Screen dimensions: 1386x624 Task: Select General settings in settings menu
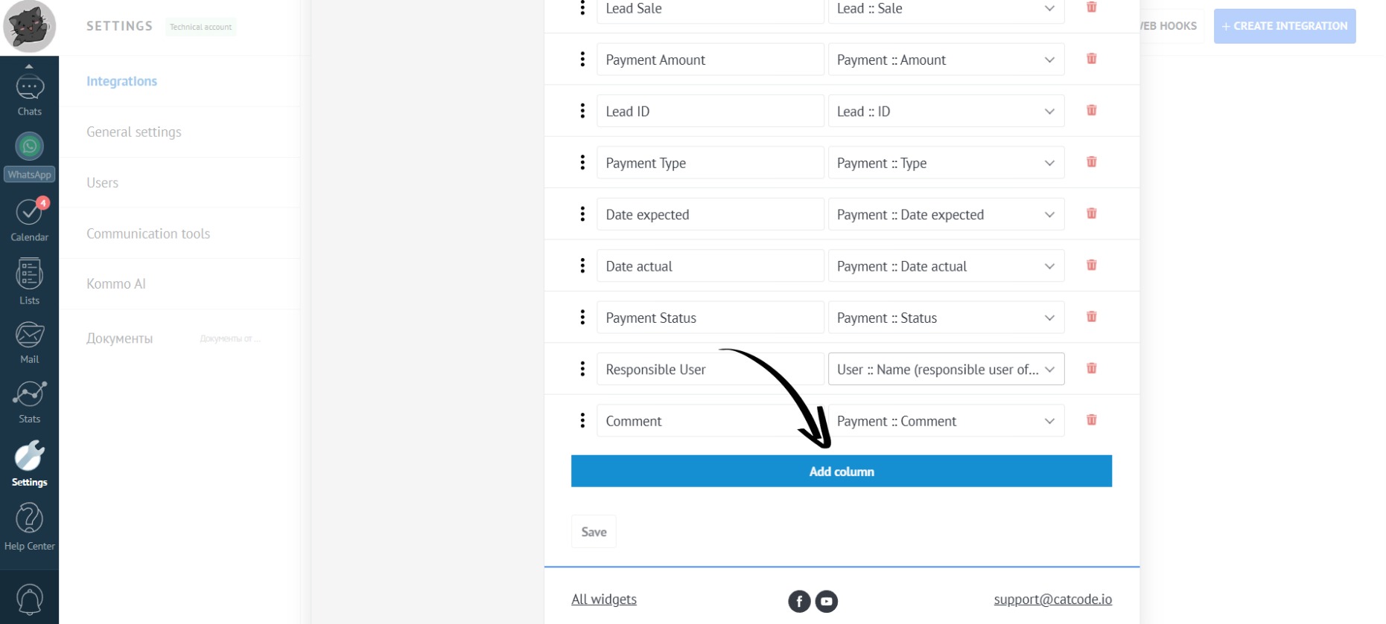click(x=134, y=132)
